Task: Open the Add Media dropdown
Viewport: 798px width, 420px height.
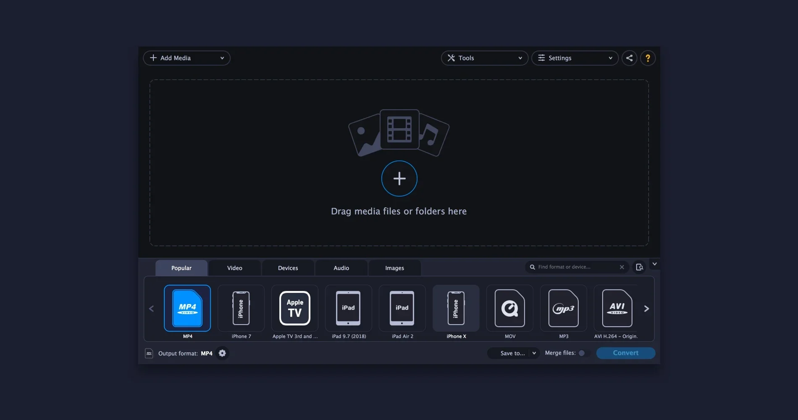Action: [x=186, y=58]
